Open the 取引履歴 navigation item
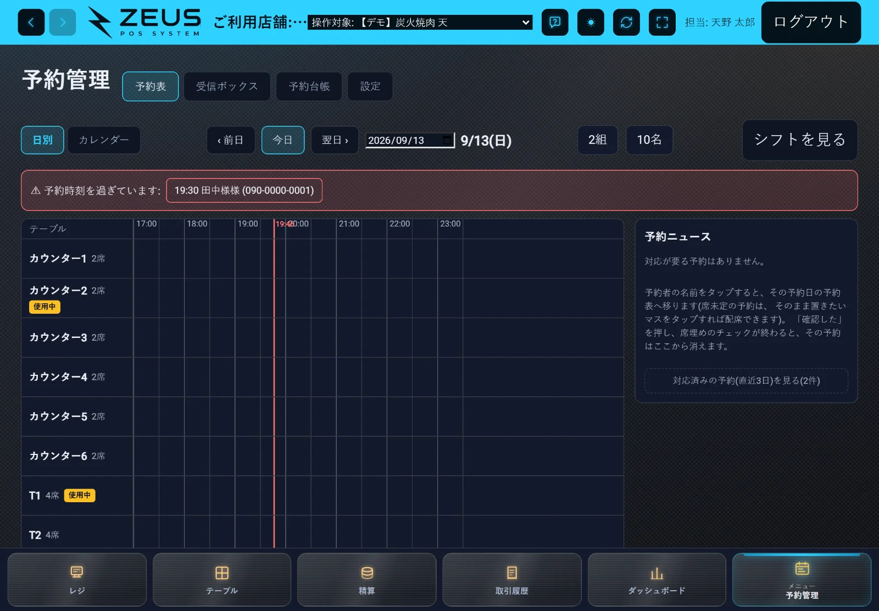This screenshot has width=879, height=611. [512, 580]
